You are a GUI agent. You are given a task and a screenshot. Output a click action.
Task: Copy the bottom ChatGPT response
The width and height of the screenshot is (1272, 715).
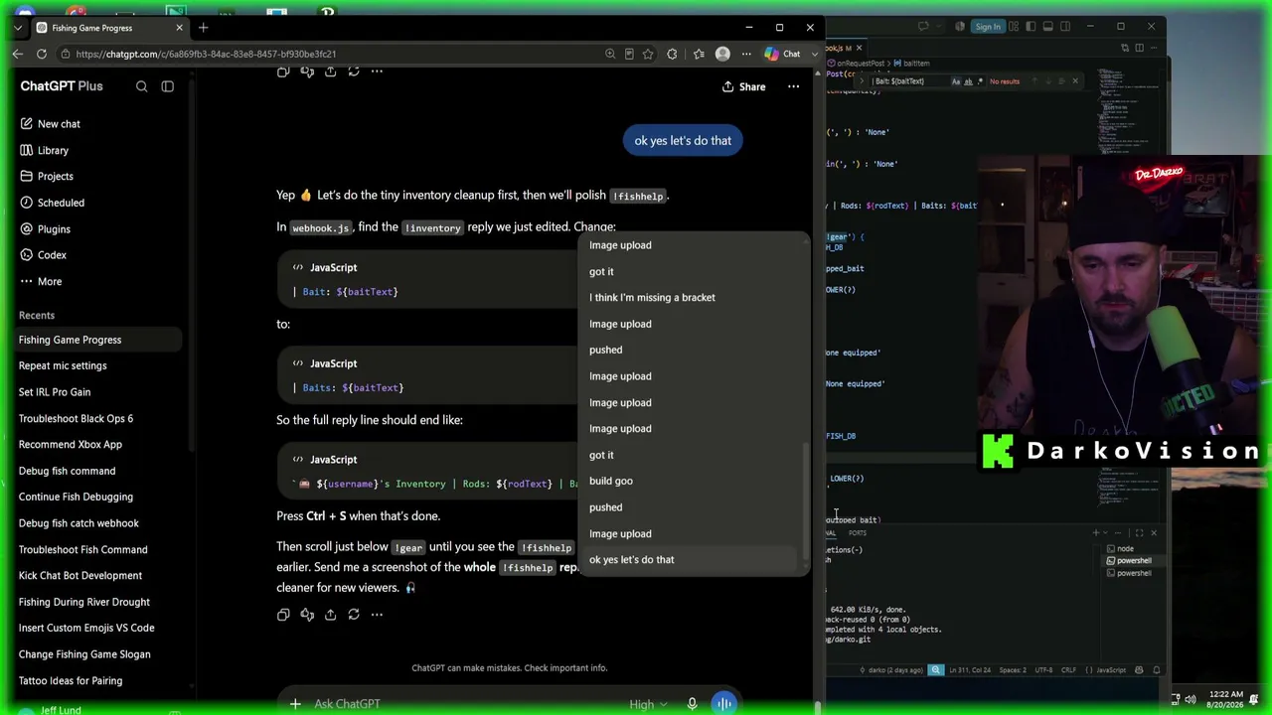point(283,615)
